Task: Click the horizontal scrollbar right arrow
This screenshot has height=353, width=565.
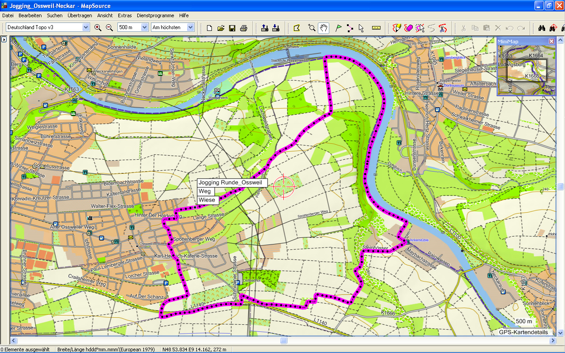Action: click(553, 341)
